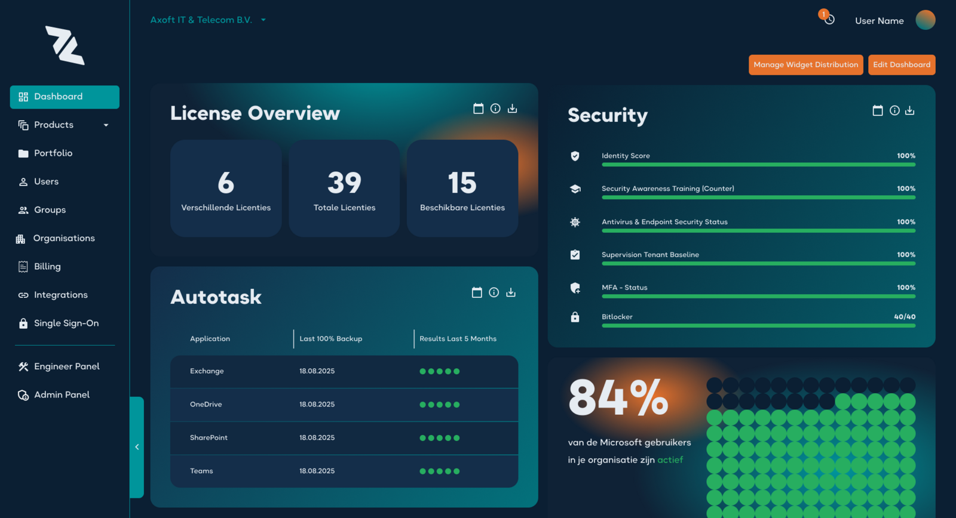956x518 pixels.
Task: Click the Antivirus & Endpoint bug icon
Action: [x=575, y=222]
